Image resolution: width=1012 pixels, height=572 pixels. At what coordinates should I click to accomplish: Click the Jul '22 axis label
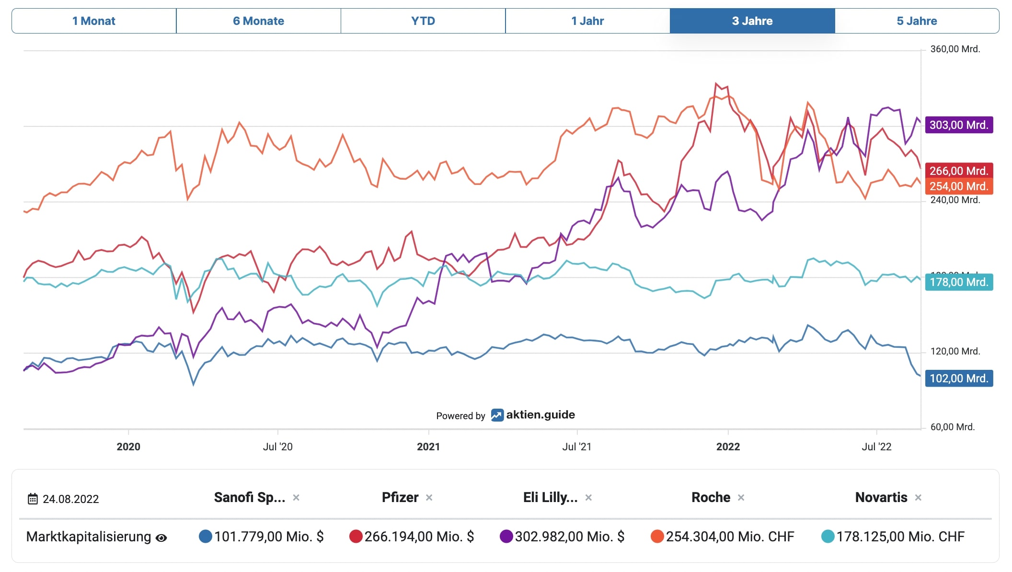tap(877, 447)
